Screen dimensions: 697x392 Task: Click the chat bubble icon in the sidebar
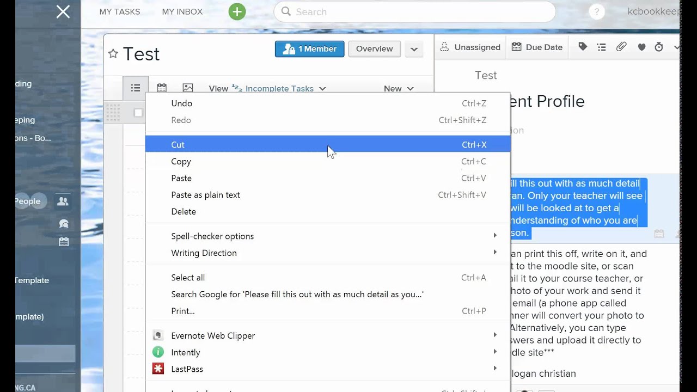click(x=64, y=223)
